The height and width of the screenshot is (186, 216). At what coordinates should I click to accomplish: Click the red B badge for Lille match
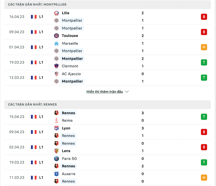click(x=204, y=17)
